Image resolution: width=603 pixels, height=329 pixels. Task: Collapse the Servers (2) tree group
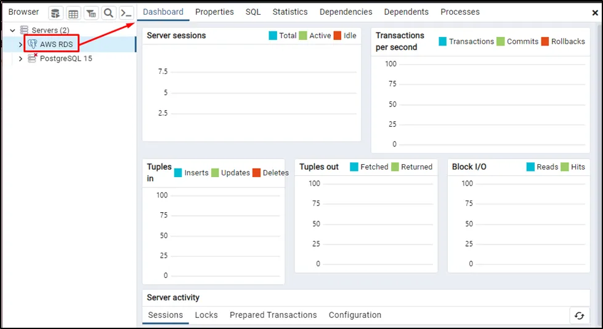pyautogui.click(x=12, y=30)
